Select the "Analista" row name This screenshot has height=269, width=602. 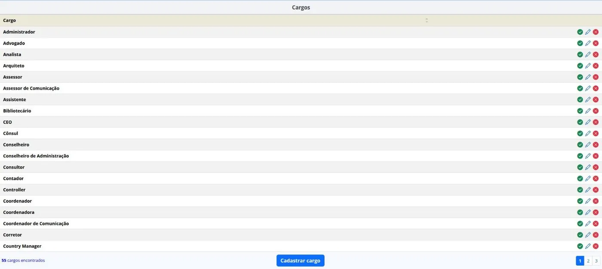[x=12, y=54]
